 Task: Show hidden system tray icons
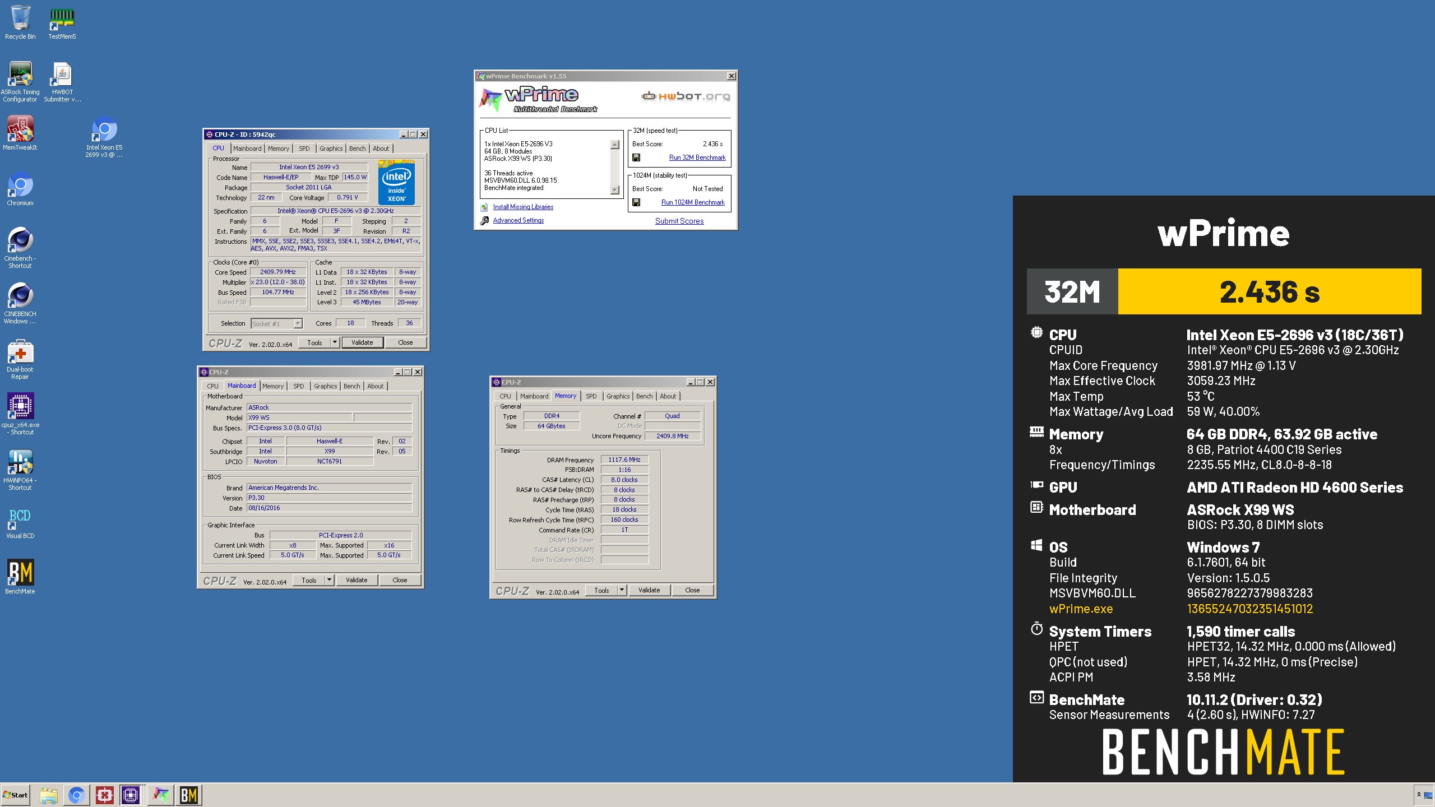1419,795
